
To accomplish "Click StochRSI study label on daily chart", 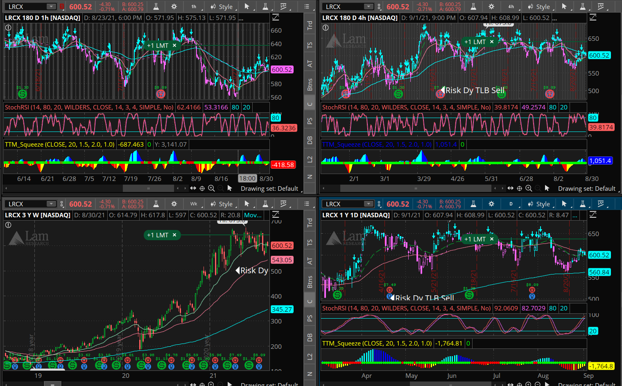I will [x=407, y=308].
